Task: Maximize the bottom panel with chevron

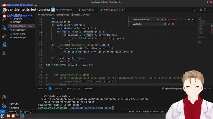Action: [x=205, y=89]
